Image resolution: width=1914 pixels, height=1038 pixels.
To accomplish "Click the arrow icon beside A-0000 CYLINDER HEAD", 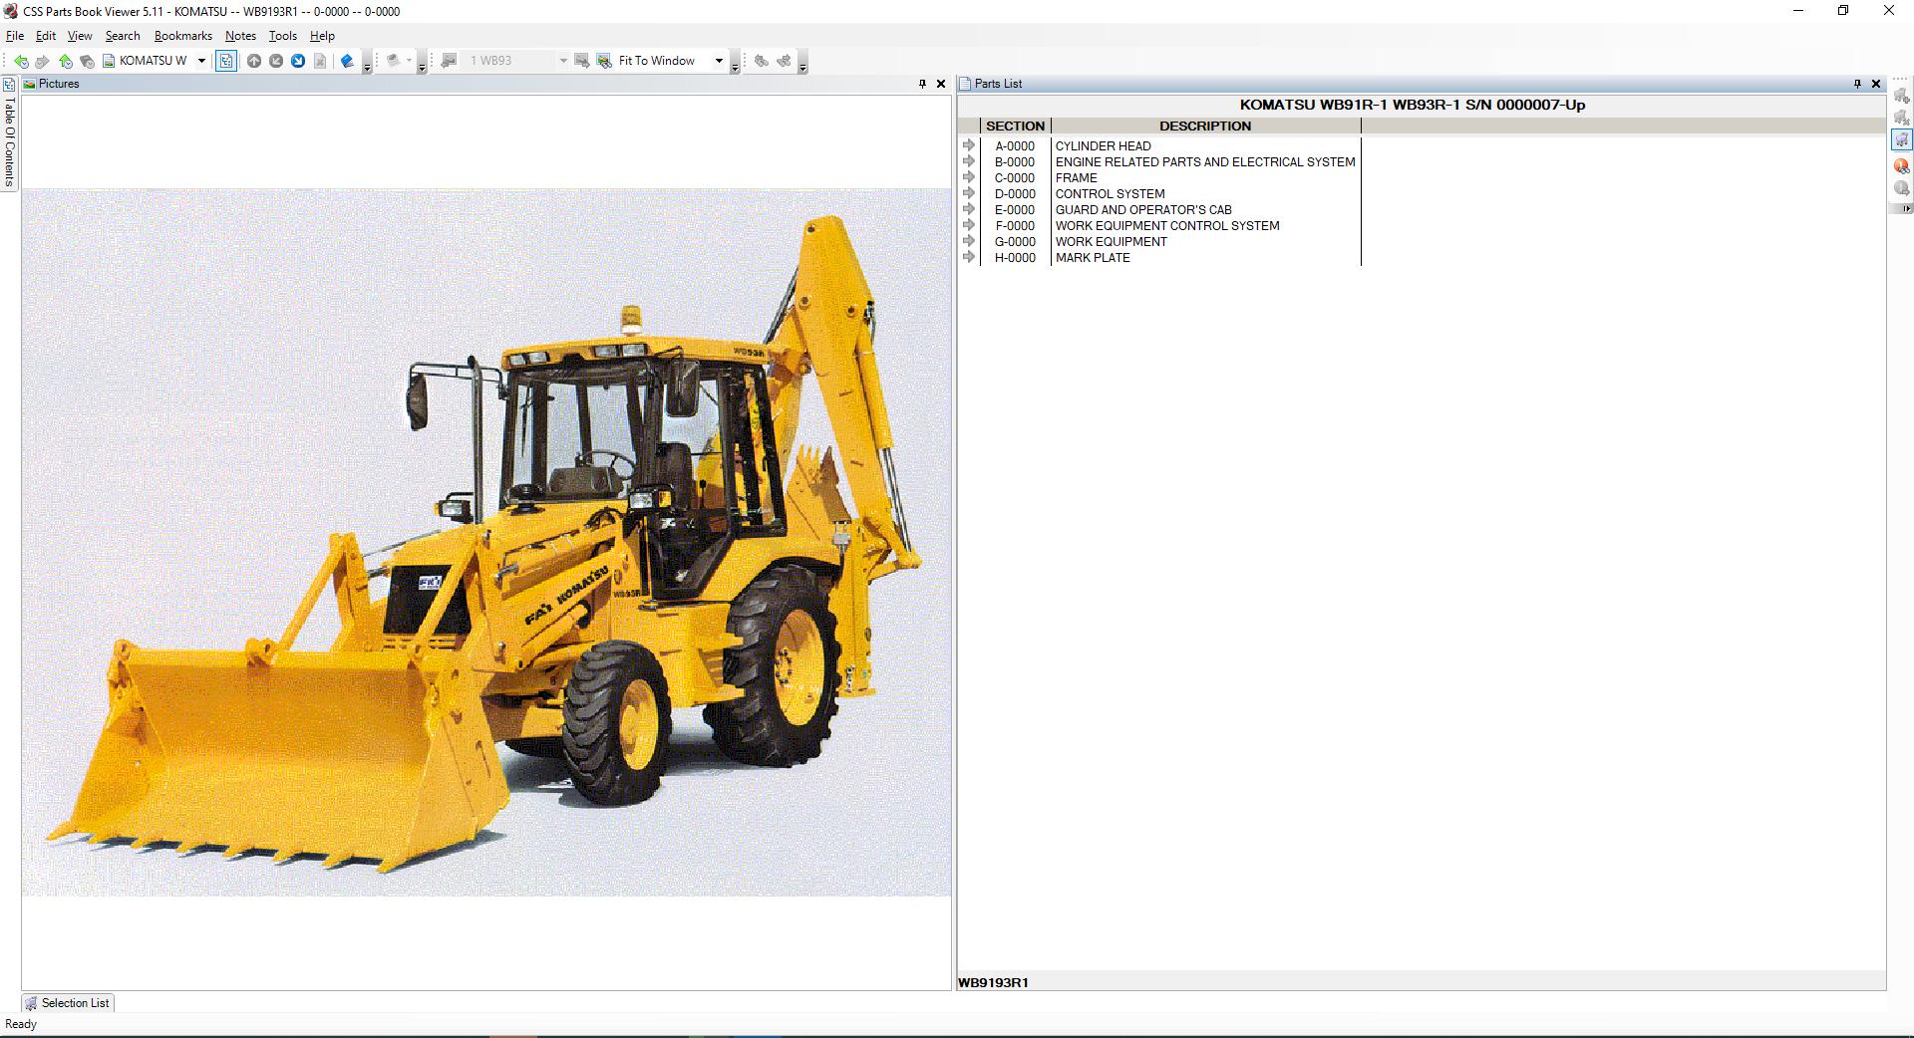I will click(x=969, y=145).
